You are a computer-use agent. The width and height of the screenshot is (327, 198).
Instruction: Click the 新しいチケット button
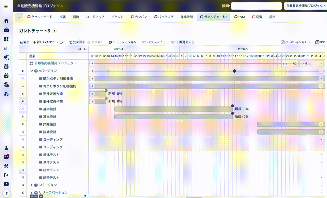tap(46, 42)
